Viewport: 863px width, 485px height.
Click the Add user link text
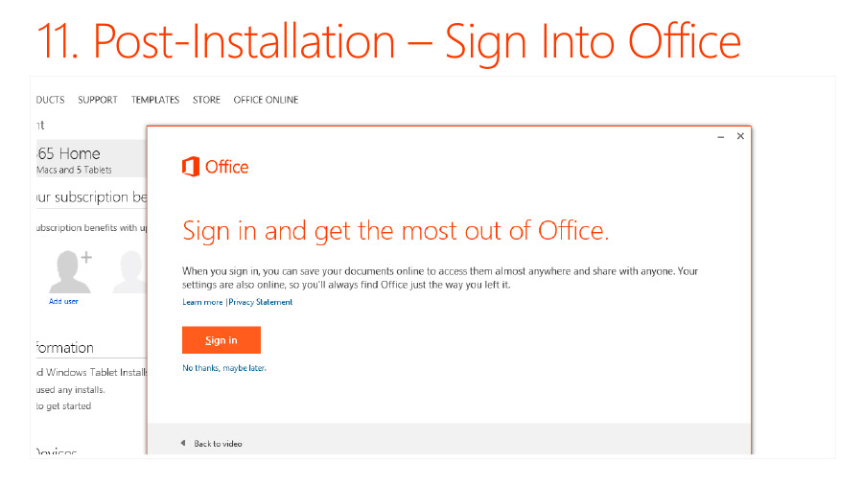pos(63,301)
